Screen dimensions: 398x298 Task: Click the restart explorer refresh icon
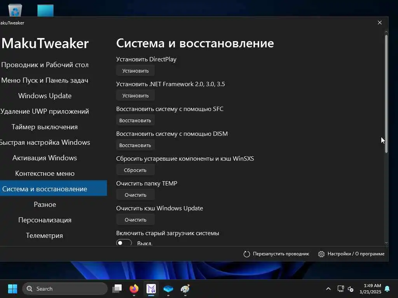[246, 254]
